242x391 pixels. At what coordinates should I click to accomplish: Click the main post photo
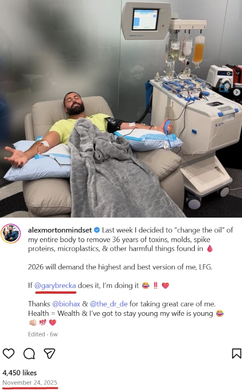[121, 109]
